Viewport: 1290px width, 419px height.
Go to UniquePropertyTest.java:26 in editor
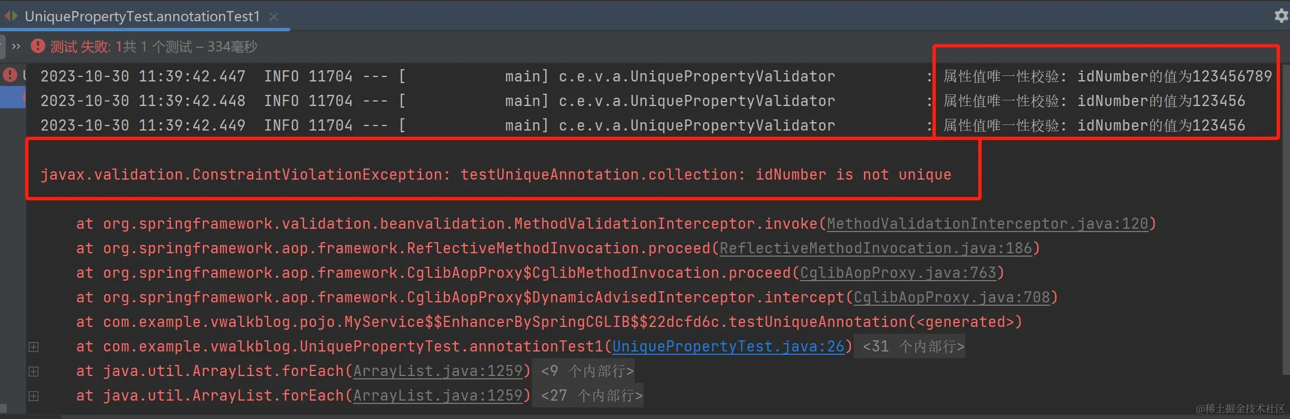728,346
